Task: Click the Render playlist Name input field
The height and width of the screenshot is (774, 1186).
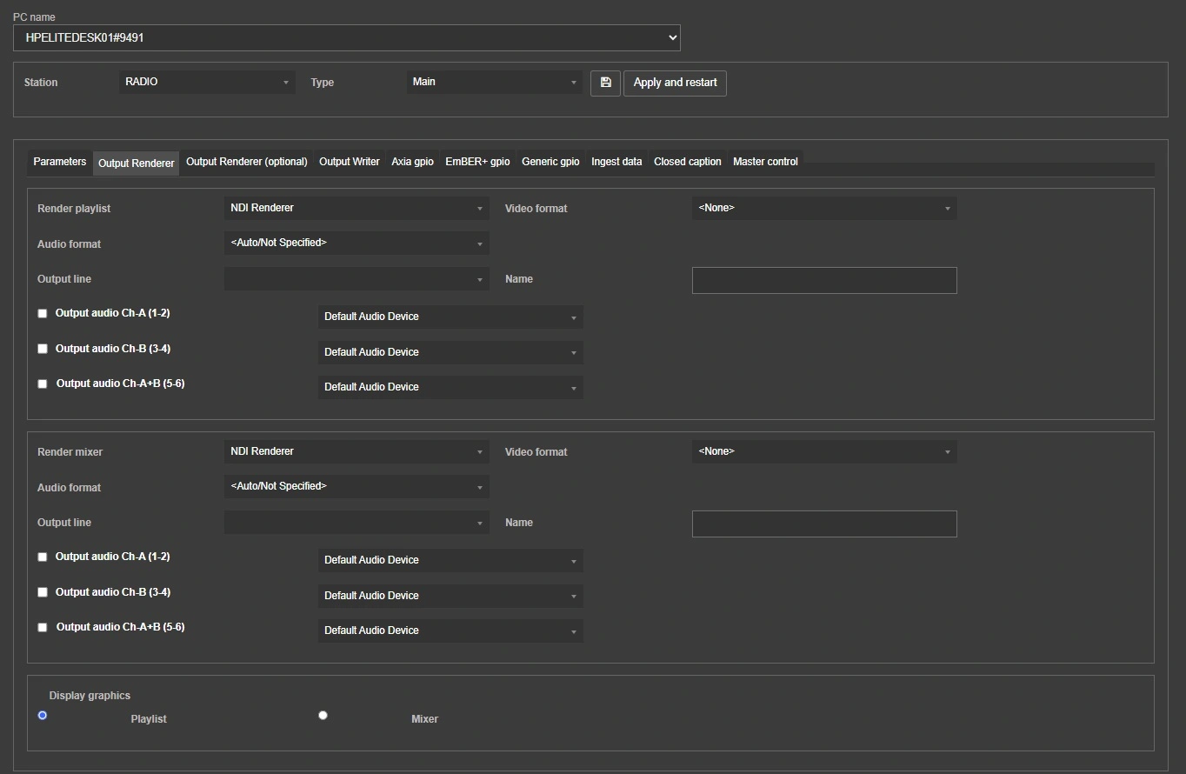Action: point(823,280)
